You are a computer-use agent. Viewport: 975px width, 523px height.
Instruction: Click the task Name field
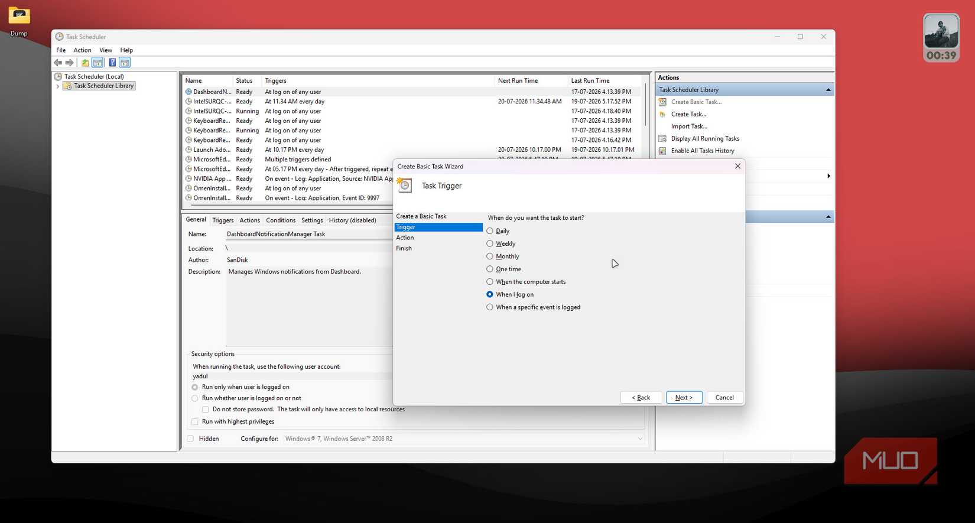point(308,234)
